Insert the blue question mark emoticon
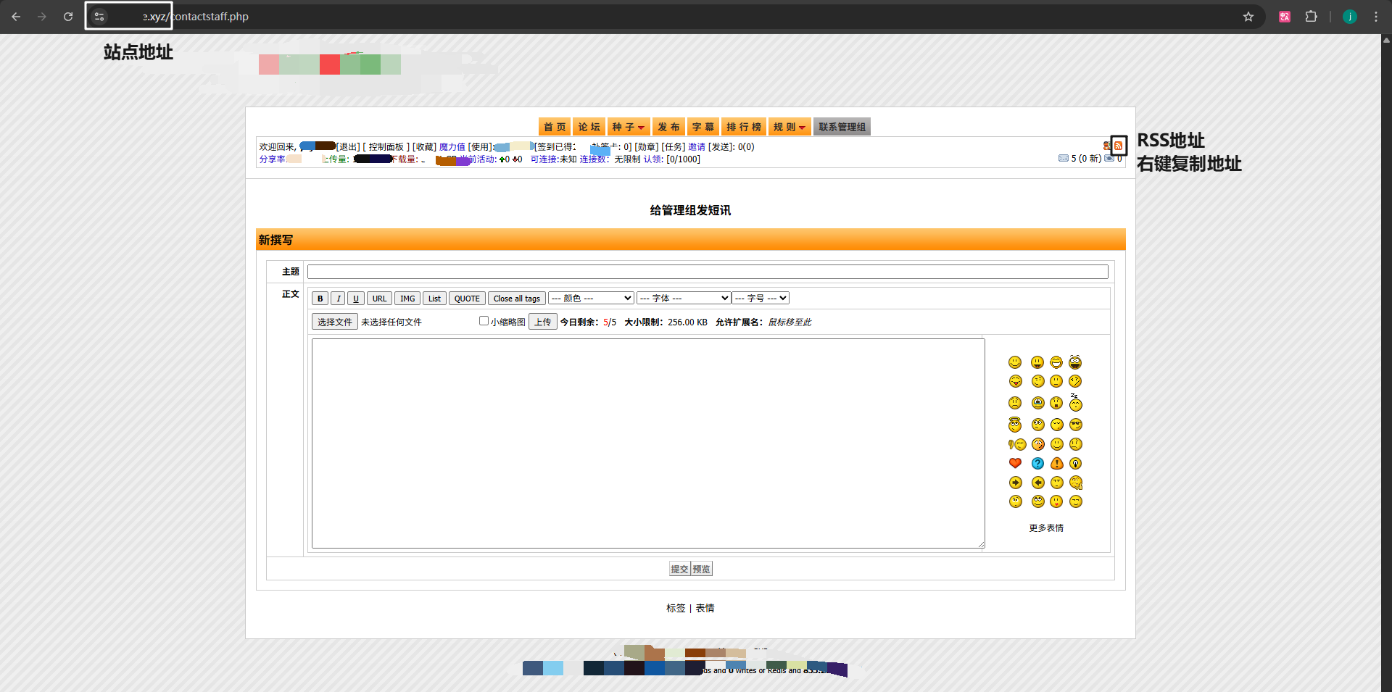 (x=1037, y=463)
